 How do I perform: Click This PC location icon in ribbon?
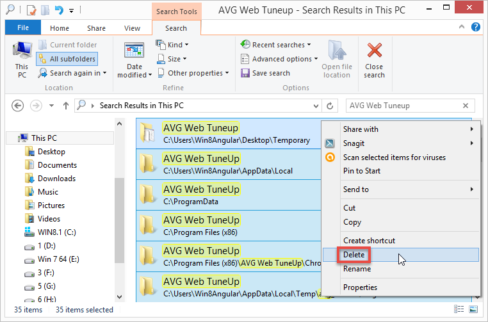(22, 60)
